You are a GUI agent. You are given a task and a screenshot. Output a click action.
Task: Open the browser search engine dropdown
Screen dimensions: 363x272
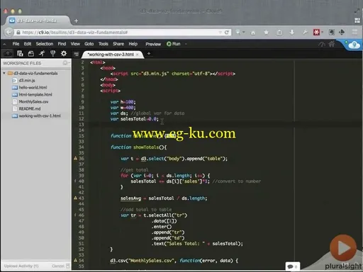pos(240,32)
